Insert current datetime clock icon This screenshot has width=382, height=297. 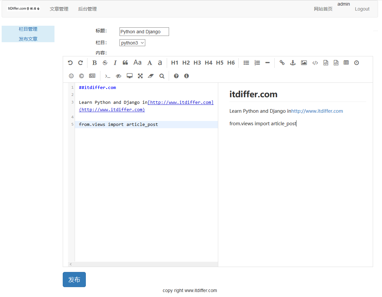(x=357, y=63)
